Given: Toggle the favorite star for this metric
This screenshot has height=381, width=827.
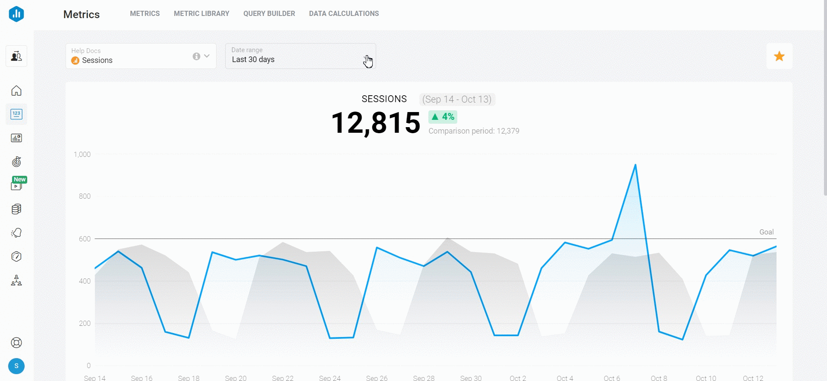Looking at the screenshot, I should tap(779, 56).
